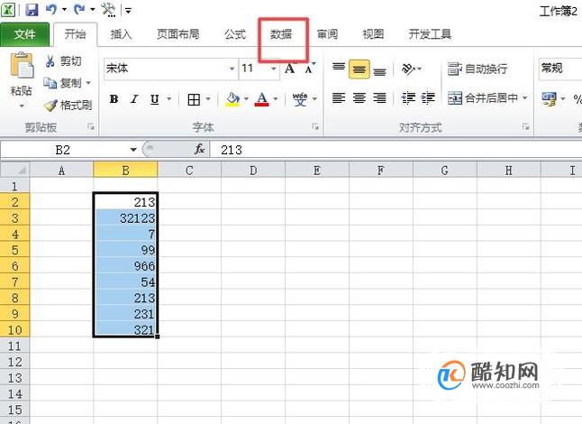Click the Borders grid icon
Image resolution: width=582 pixels, height=424 pixels.
[x=194, y=99]
